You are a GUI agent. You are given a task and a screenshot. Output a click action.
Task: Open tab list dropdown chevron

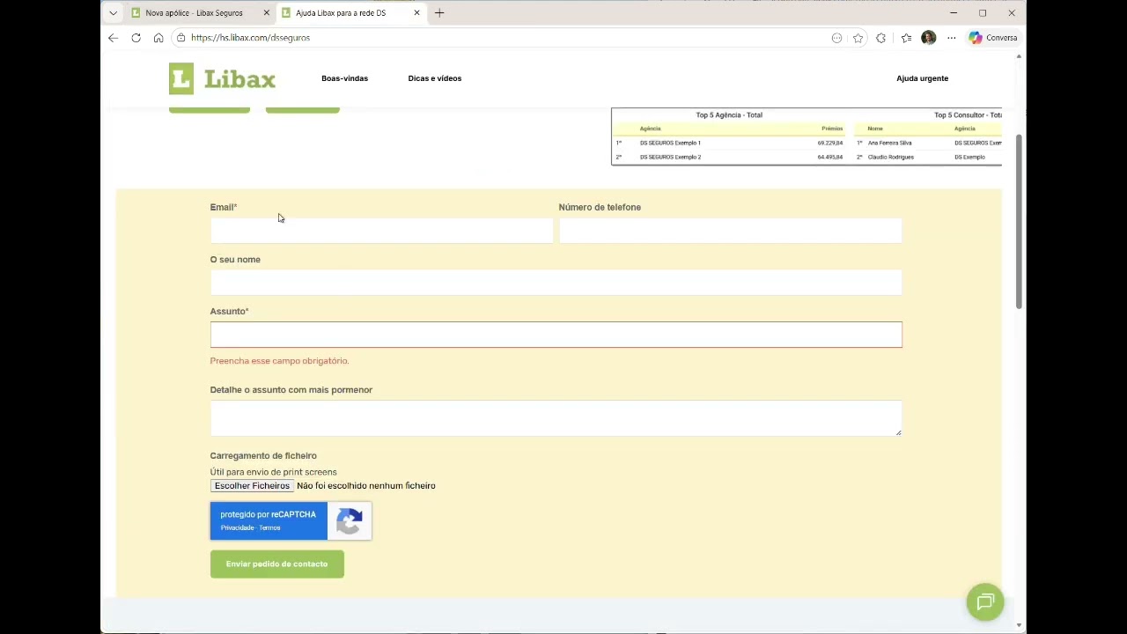pyautogui.click(x=113, y=13)
